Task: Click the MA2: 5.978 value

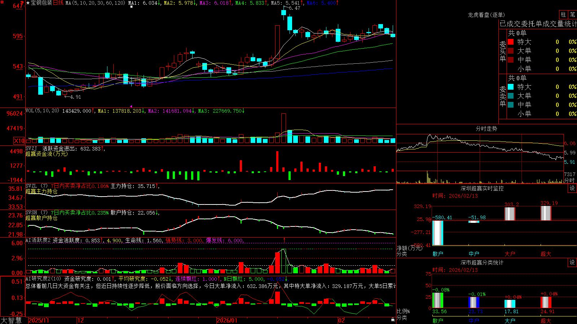Action: [x=180, y=3]
